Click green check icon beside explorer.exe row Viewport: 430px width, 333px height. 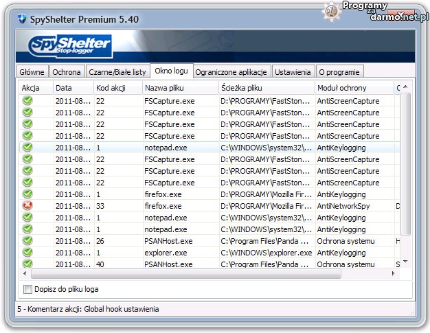pos(27,253)
